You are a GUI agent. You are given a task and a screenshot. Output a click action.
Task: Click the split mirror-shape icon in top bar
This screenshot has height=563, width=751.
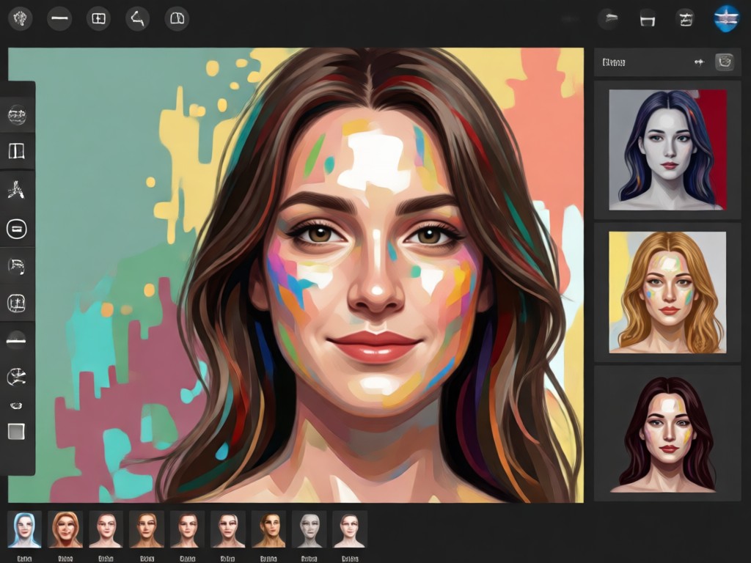click(x=177, y=18)
